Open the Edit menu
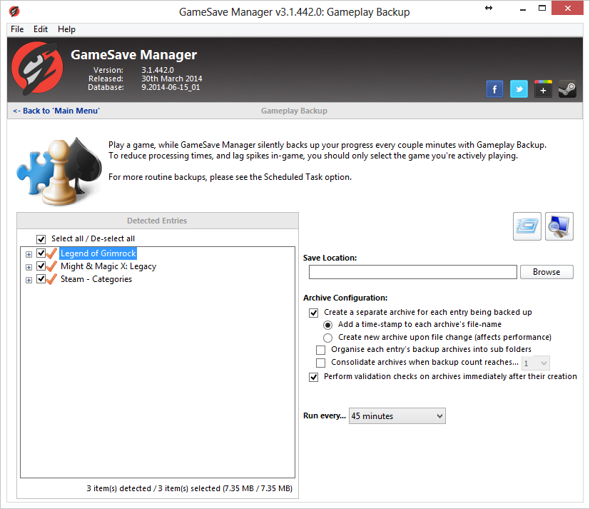The height and width of the screenshot is (509, 590). click(x=40, y=29)
